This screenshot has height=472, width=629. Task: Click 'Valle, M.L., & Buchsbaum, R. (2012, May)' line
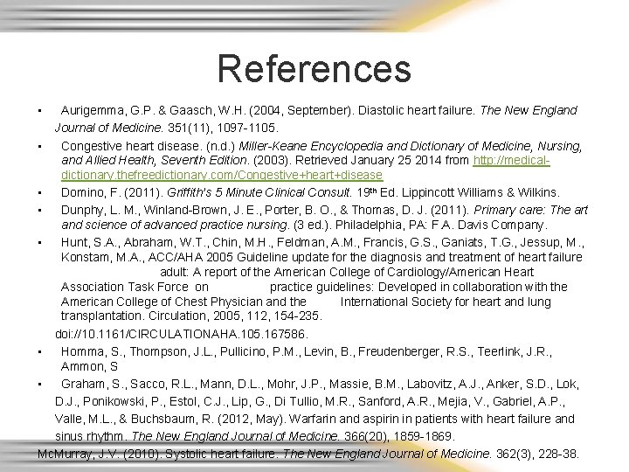[x=314, y=419]
